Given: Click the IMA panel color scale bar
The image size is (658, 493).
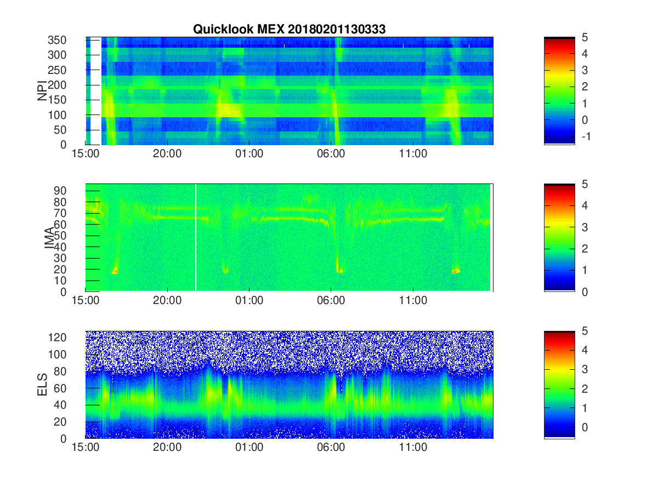Looking at the screenshot, I should pyautogui.click(x=559, y=238).
